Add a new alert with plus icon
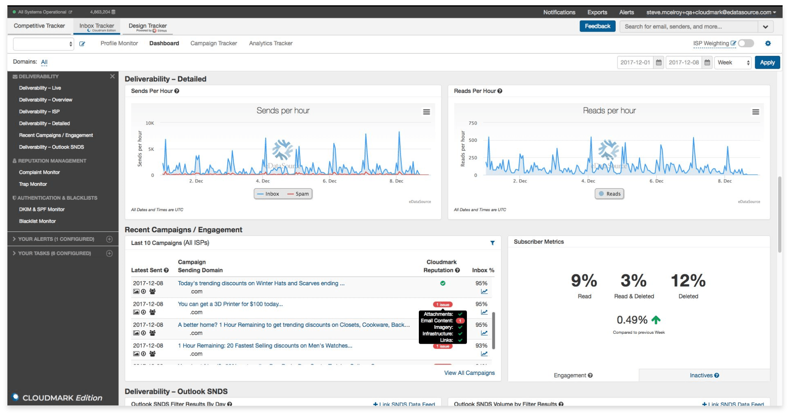This screenshot has width=790, height=416. point(109,239)
